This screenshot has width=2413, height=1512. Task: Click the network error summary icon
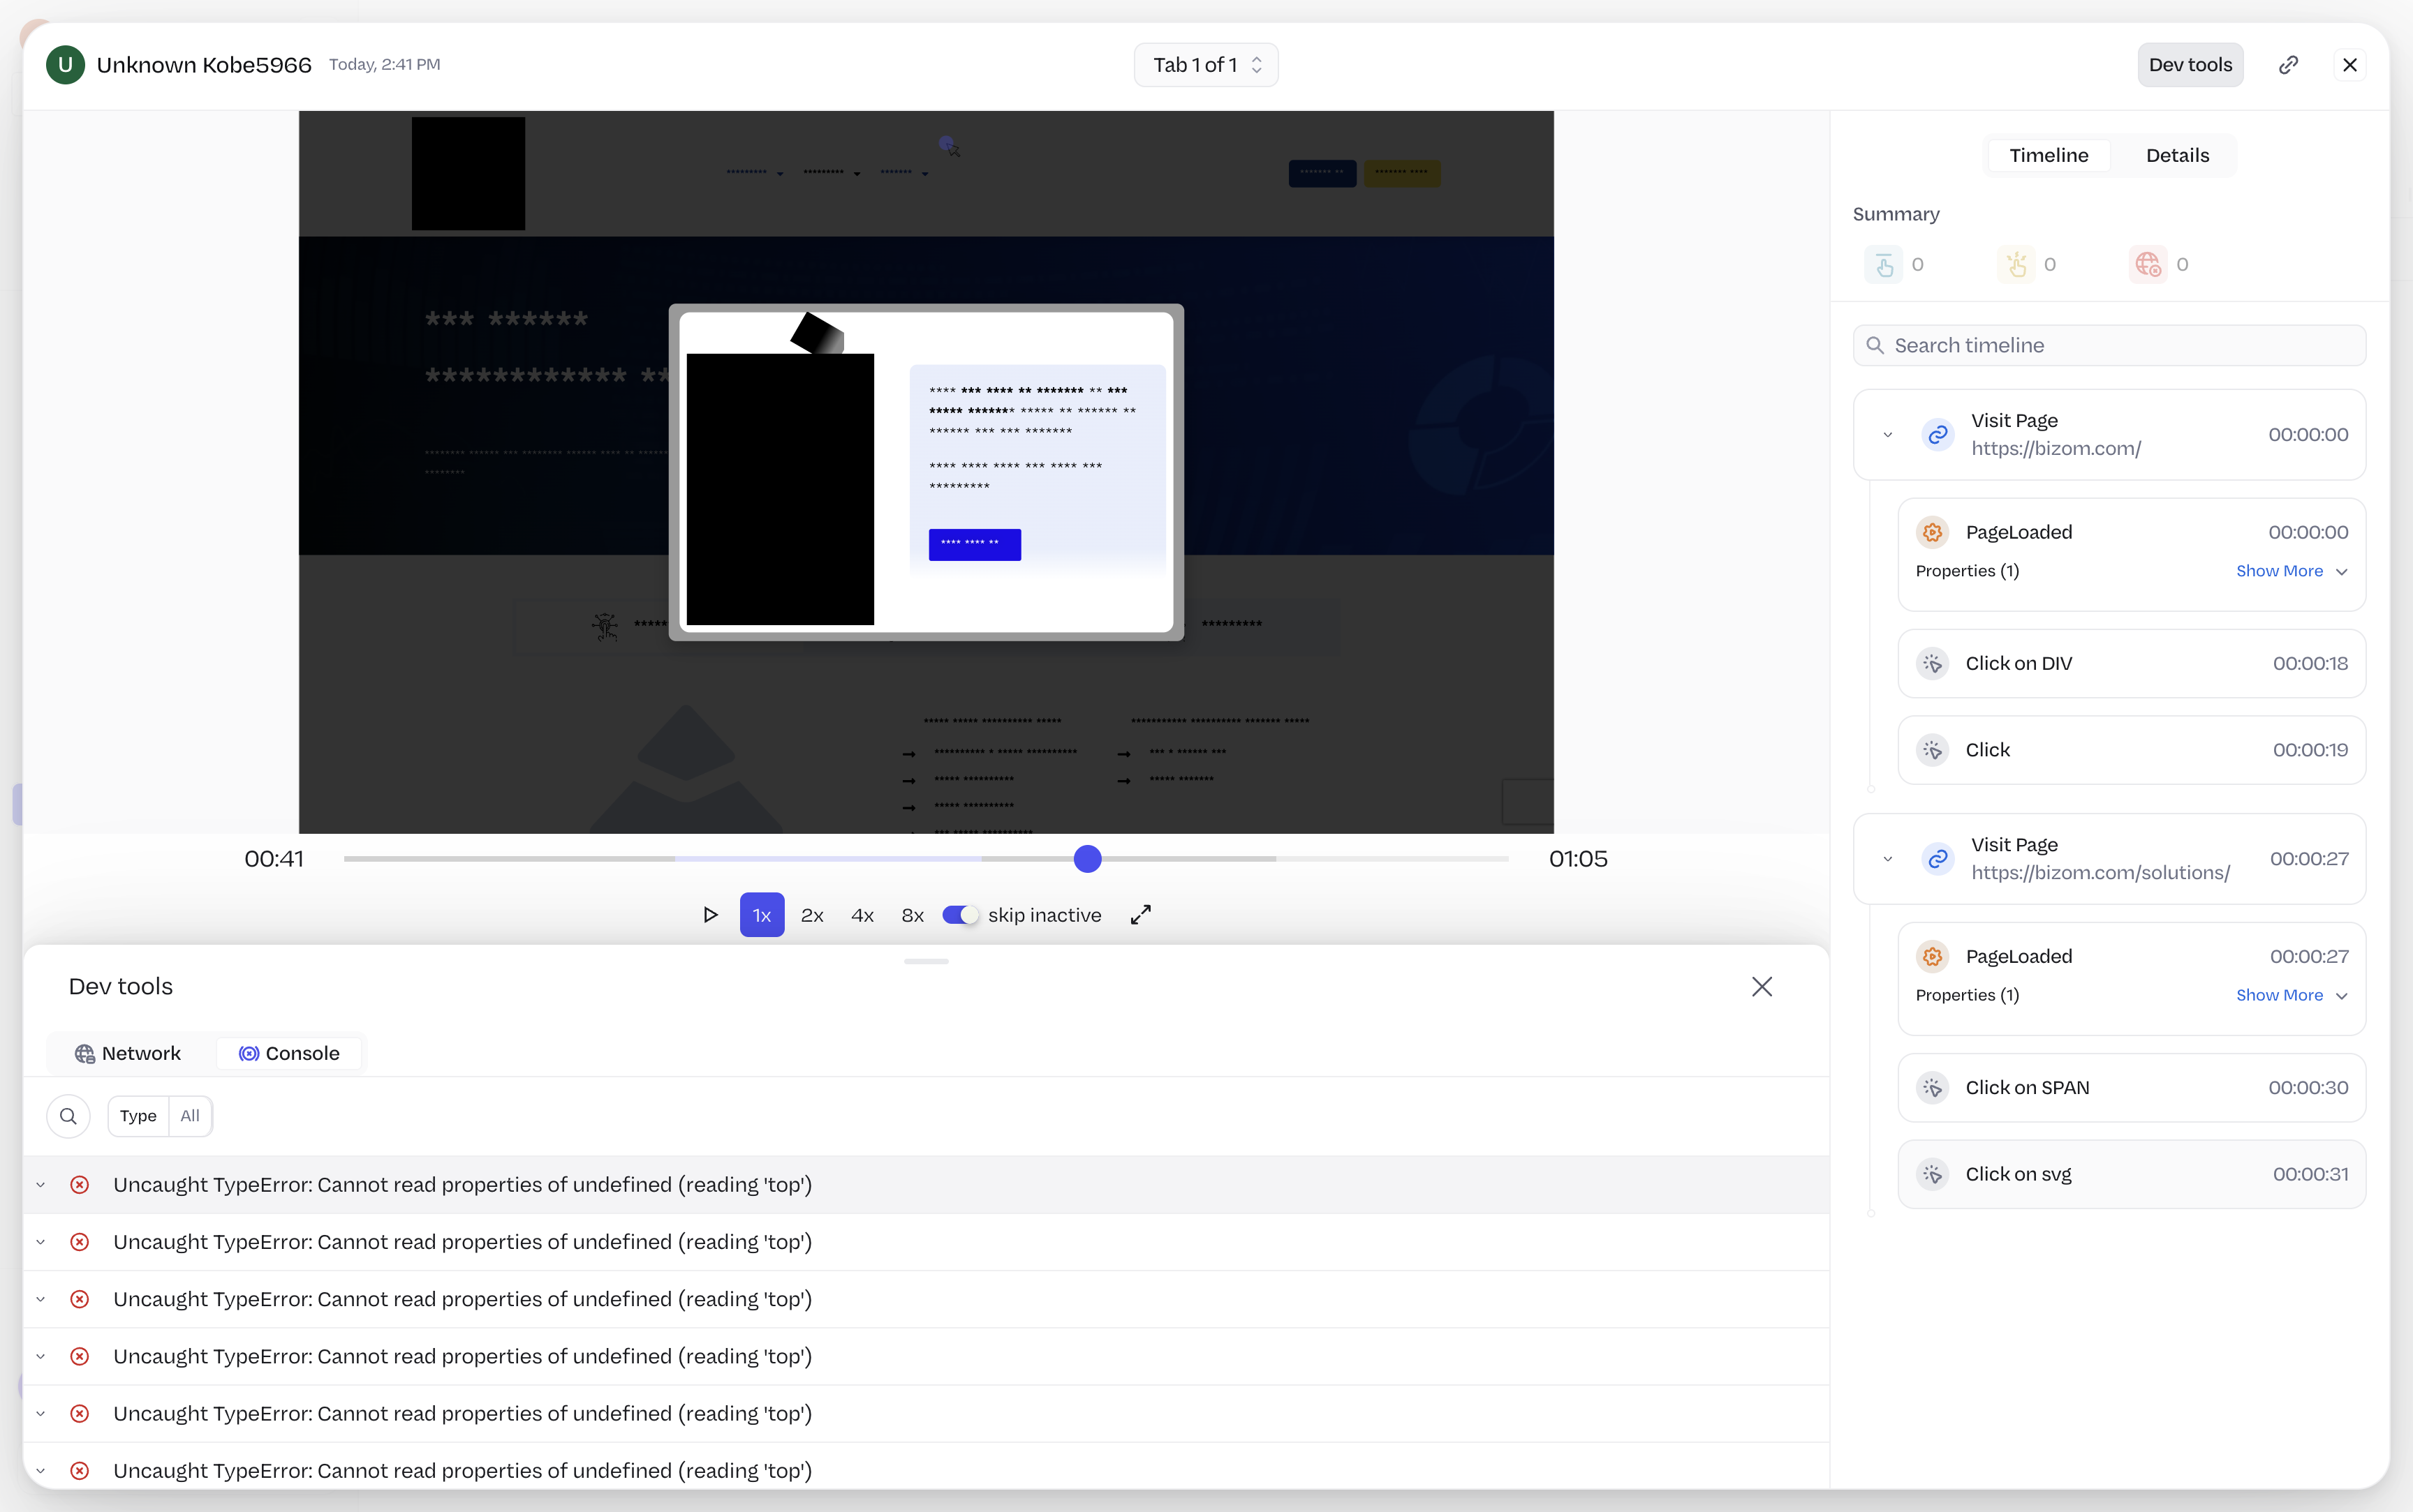2148,264
